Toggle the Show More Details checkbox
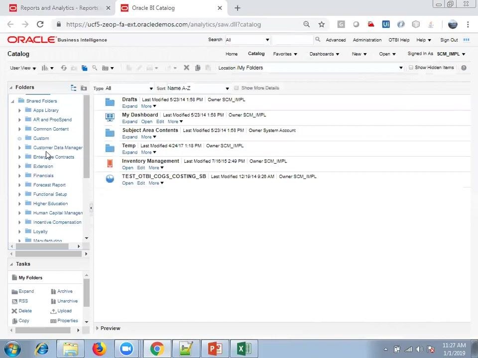The height and width of the screenshot is (358, 478). (236, 88)
